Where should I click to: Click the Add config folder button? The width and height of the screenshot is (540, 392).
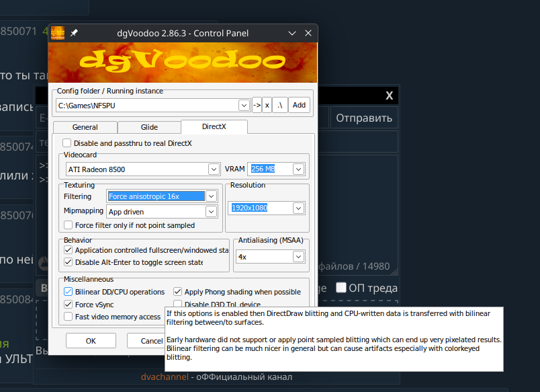(x=299, y=105)
